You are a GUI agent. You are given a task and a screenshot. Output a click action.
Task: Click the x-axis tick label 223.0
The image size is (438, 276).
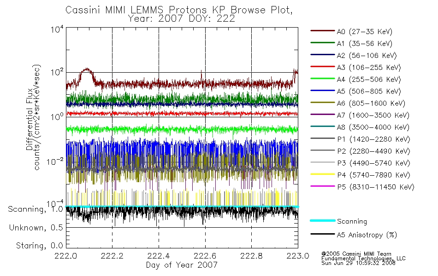298,256
